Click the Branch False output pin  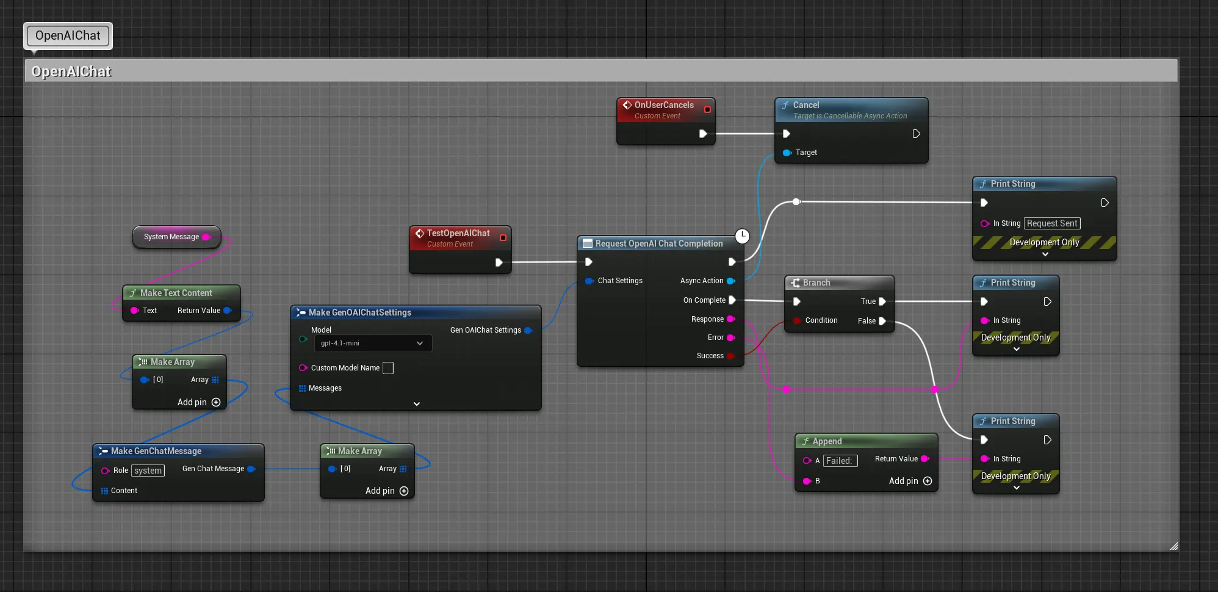pos(882,321)
